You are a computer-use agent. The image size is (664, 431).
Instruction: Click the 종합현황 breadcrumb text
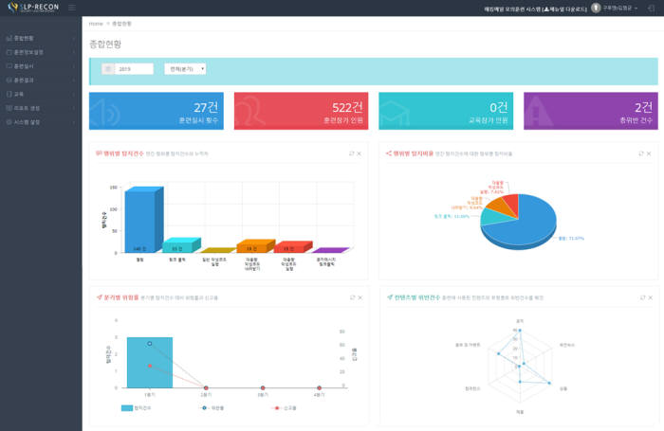[x=122, y=24]
